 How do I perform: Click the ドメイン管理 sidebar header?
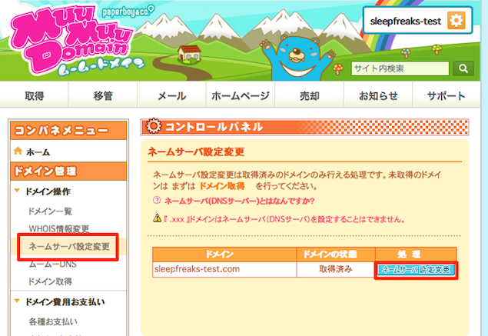[x=68, y=171]
